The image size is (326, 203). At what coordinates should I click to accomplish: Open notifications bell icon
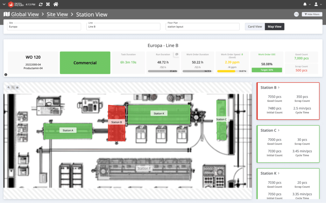click(305, 4)
